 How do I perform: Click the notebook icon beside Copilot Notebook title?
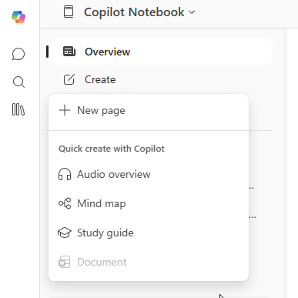(x=69, y=12)
